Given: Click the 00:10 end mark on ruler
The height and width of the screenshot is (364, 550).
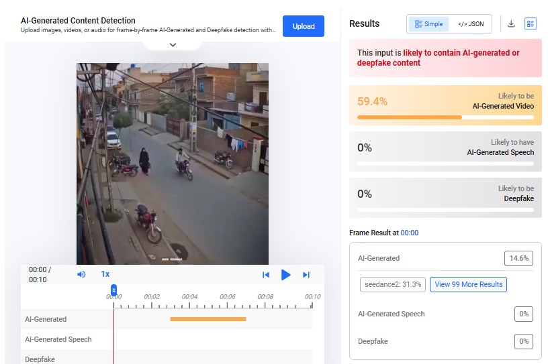Looking at the screenshot, I should (312, 296).
